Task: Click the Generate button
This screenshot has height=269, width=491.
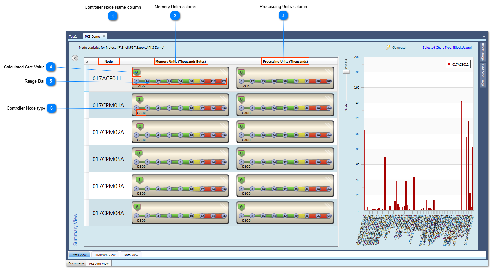Action: click(x=396, y=47)
